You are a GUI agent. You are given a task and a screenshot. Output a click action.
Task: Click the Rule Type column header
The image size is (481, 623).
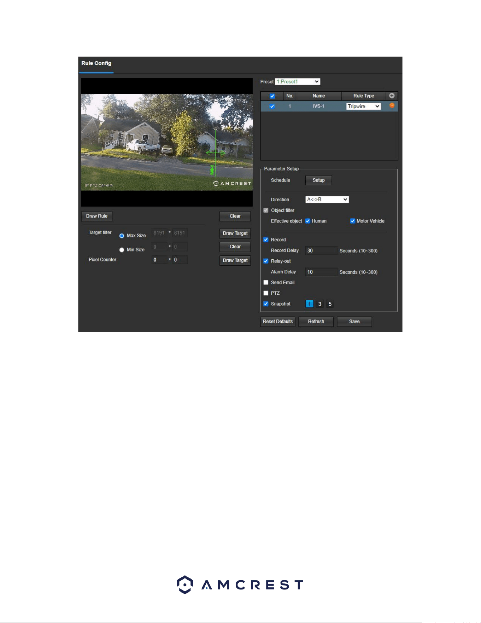click(364, 96)
